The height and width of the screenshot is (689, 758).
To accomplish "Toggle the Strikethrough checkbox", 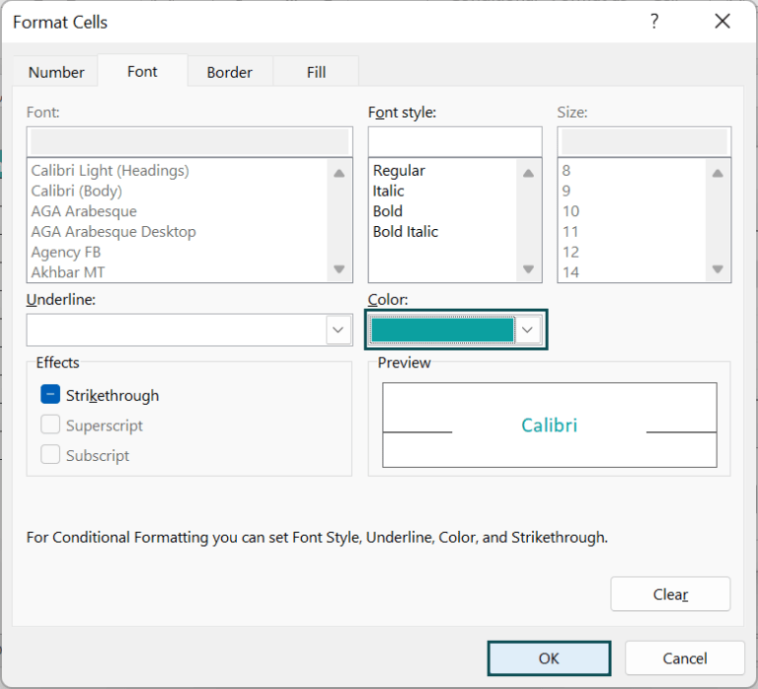I will tap(50, 395).
